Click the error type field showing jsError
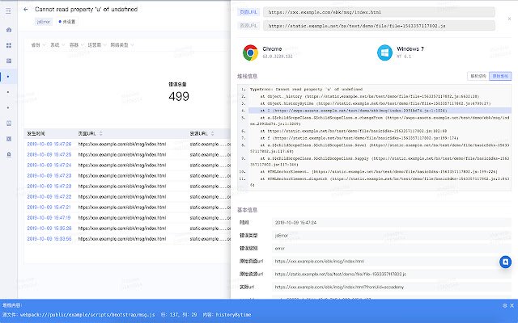This screenshot has width=518, height=323. point(392,236)
